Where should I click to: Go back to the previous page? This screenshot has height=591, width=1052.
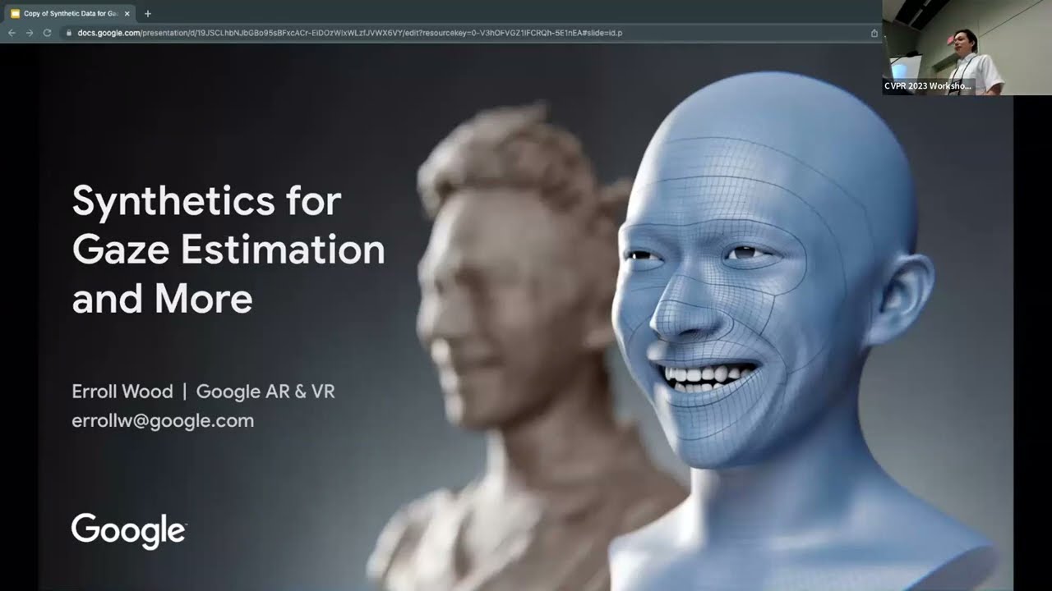click(12, 33)
